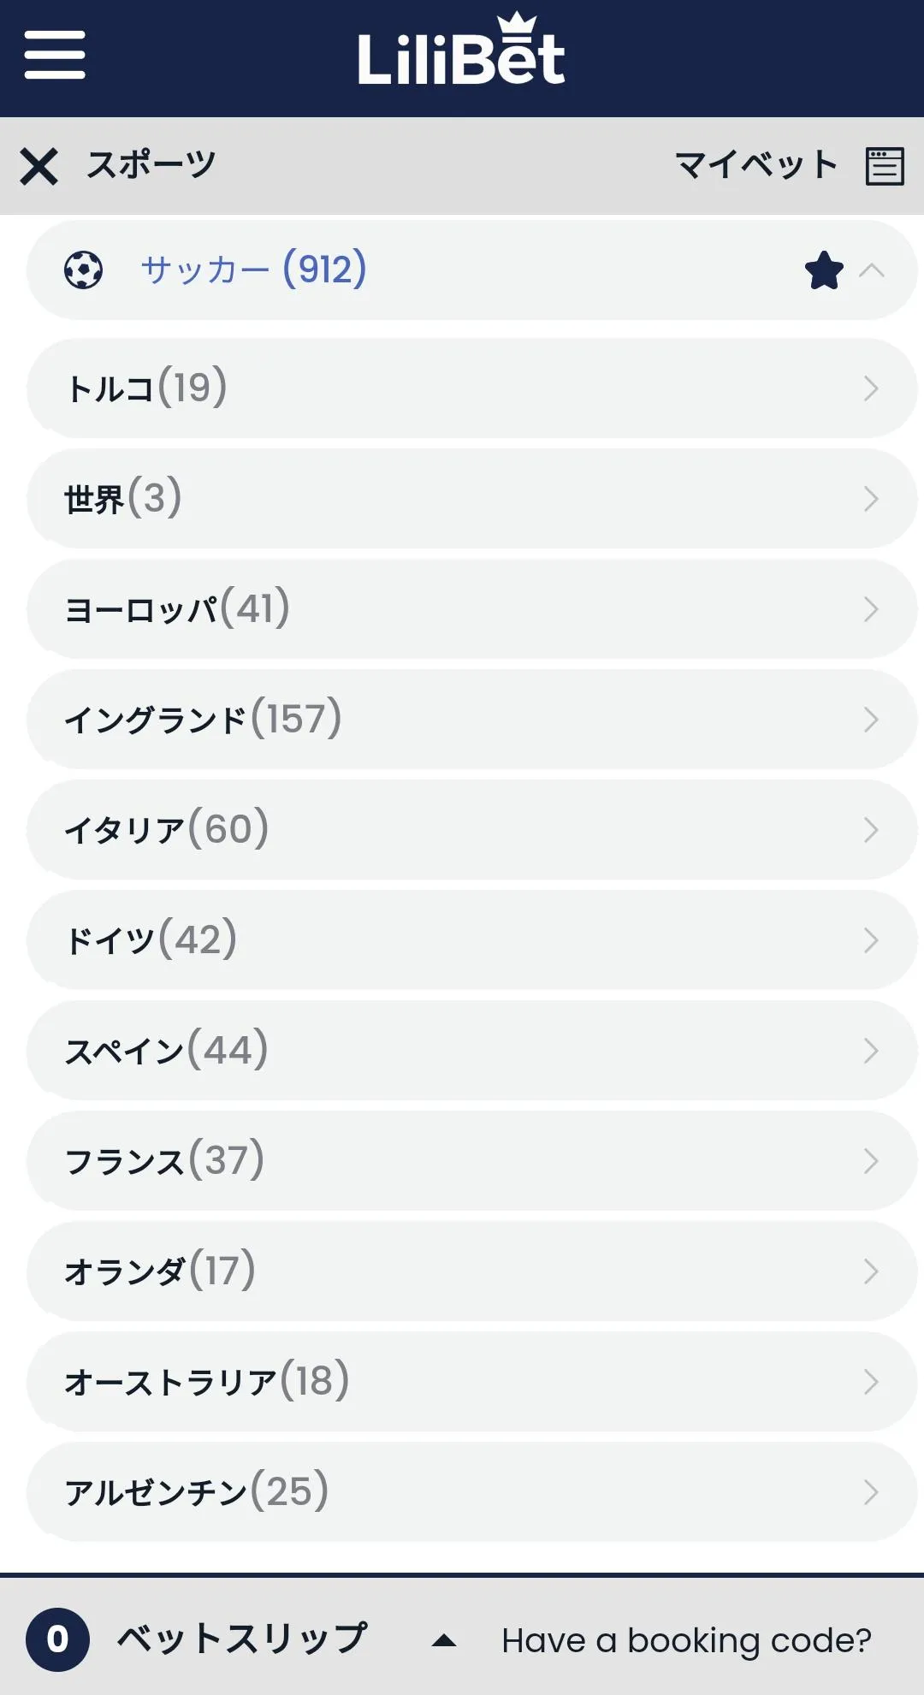Open ヨーロッパ (41) leagues
Viewport: 924px width, 1695px height.
(471, 609)
